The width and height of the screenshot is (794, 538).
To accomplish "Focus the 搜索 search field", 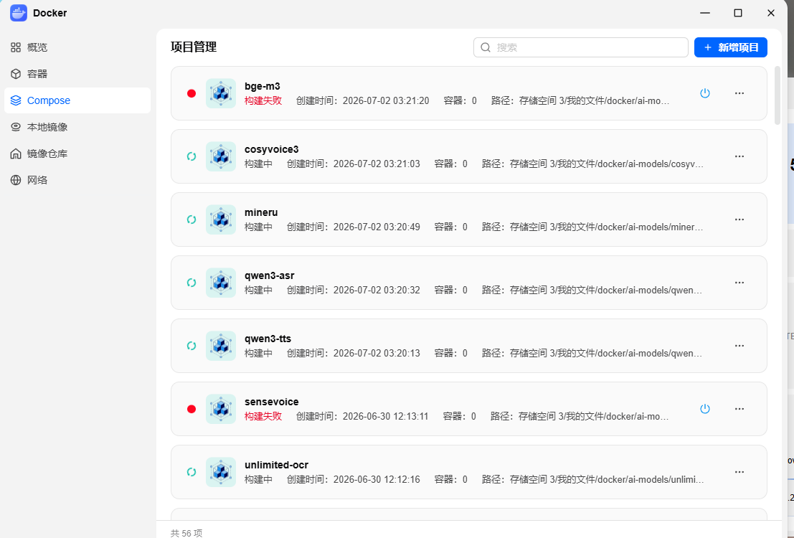I will click(x=580, y=47).
